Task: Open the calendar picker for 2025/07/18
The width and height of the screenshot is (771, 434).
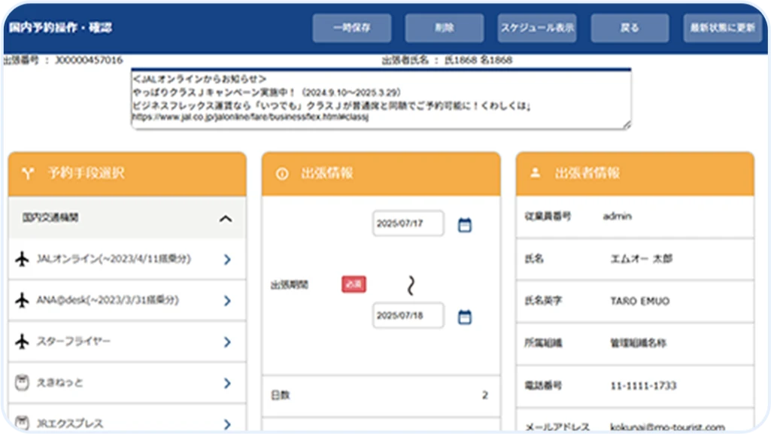Action: click(465, 316)
